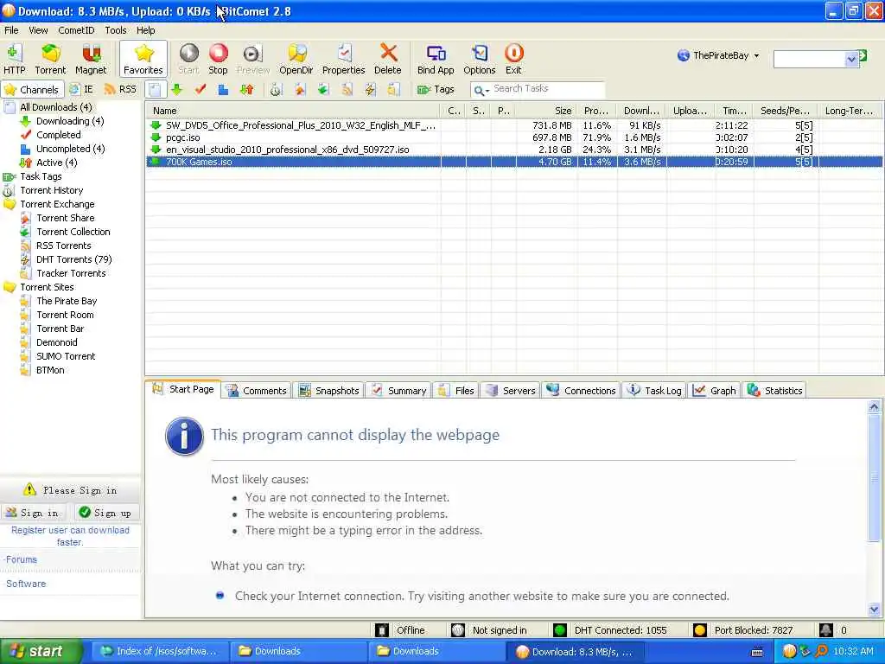Click the tracker torrents small toolbar icon
The image size is (885, 664).
point(393,89)
